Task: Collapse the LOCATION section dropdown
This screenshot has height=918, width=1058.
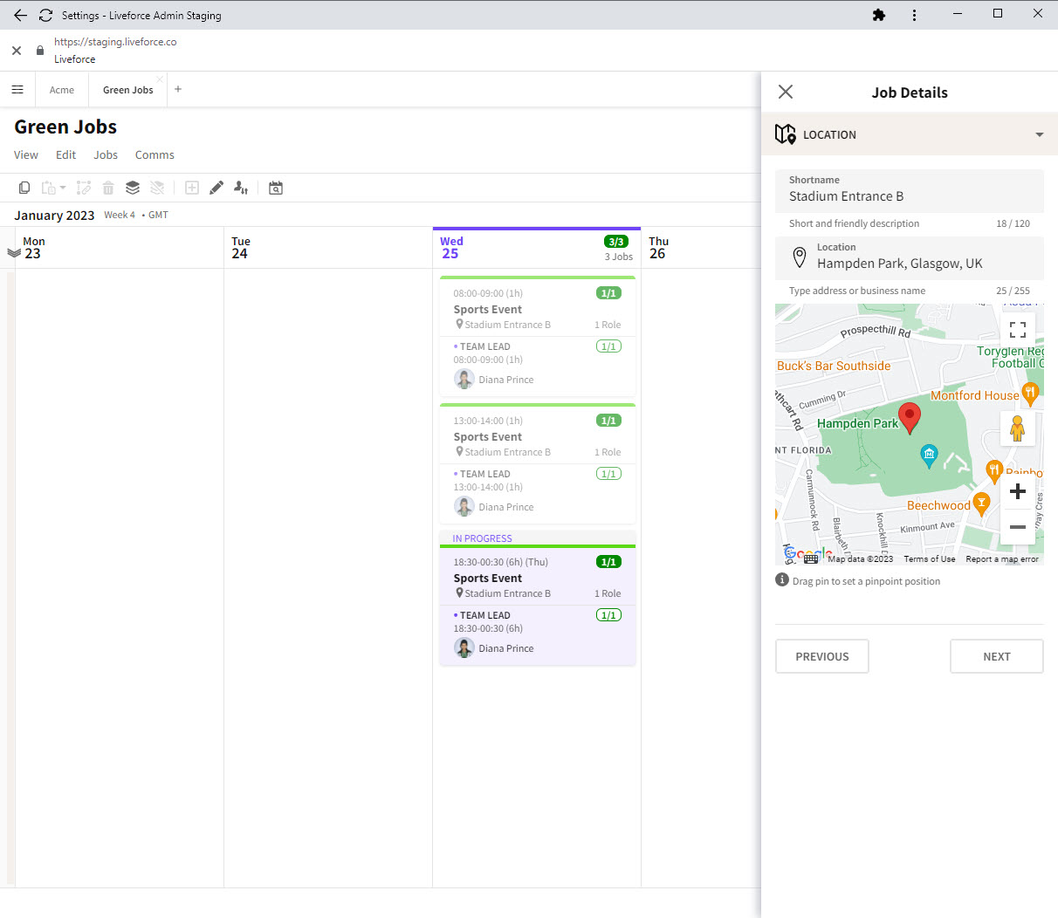Action: pyautogui.click(x=1039, y=135)
